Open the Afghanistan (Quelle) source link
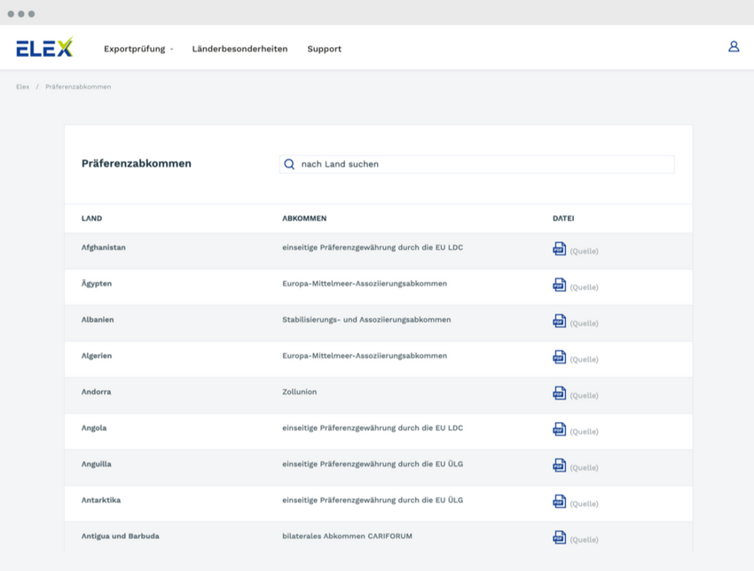754x571 pixels. coord(584,252)
